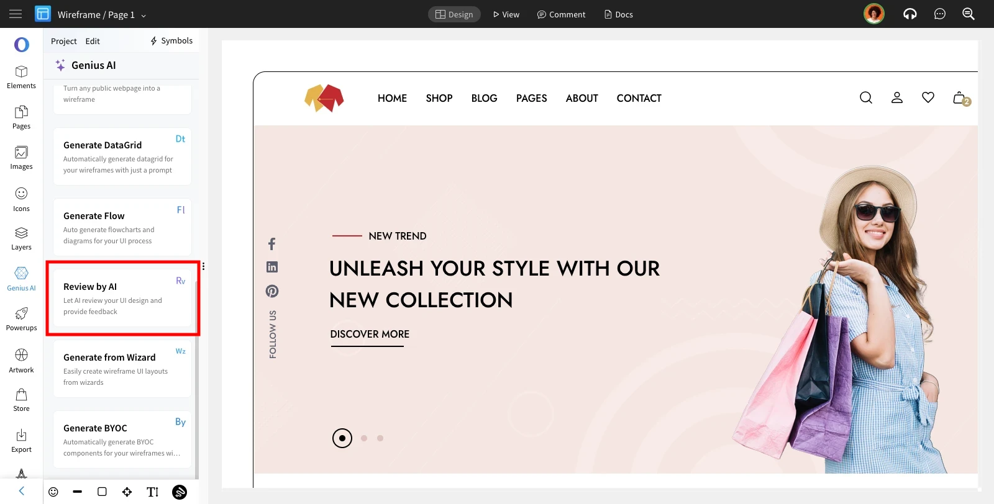Collapse the left sidebar with back chevron
The image size is (994, 504).
point(22,491)
